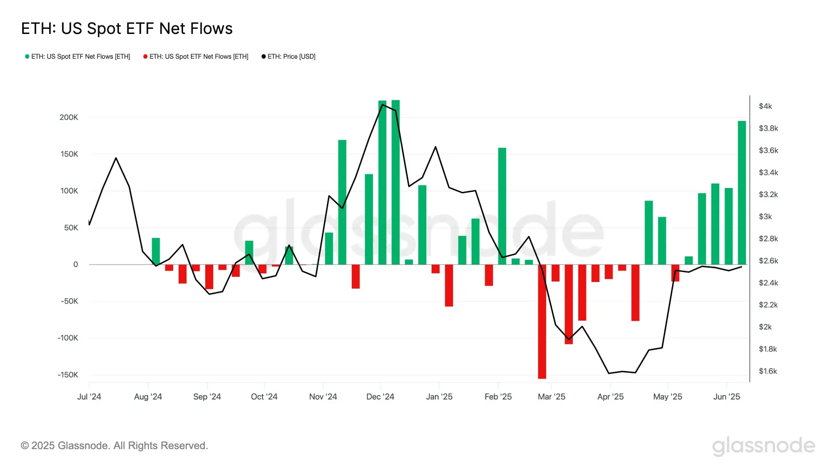Open the Glassnode copyright notice text
The width and height of the screenshot is (837, 470).
(x=114, y=446)
